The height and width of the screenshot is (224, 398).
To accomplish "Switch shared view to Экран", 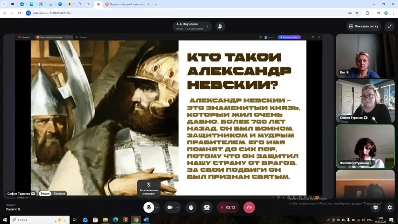I will (x=45, y=193).
